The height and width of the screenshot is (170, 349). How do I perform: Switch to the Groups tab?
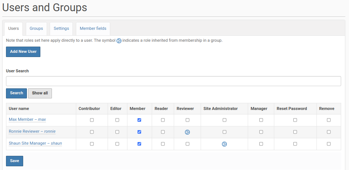(x=36, y=29)
